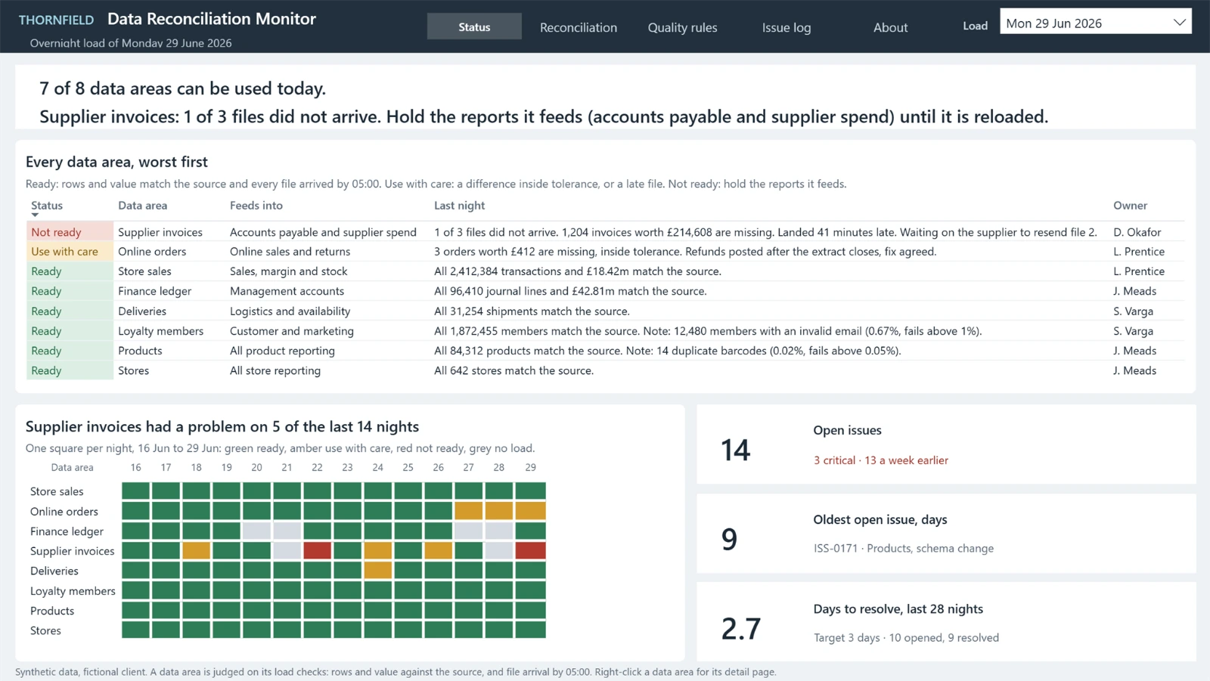The height and width of the screenshot is (681, 1210).
Task: Click the 2.7 days to resolve value
Action: click(740, 629)
